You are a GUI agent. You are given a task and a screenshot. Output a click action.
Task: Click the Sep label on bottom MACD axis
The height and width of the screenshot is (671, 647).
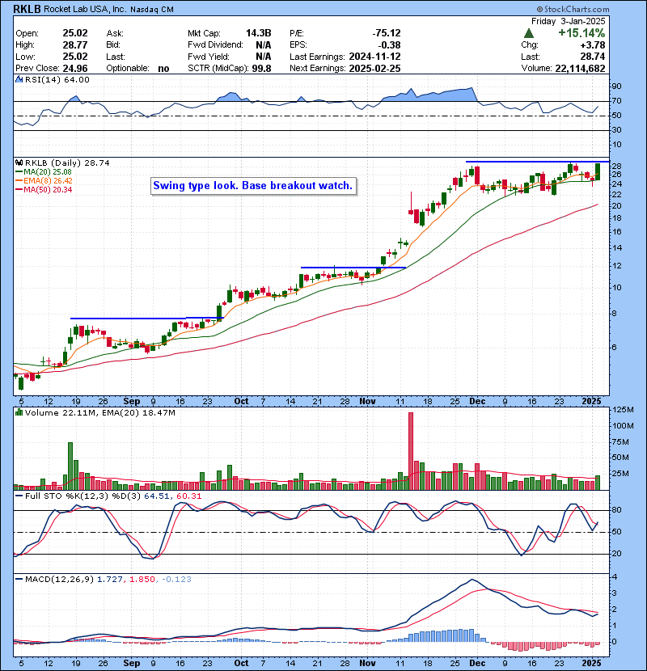click(132, 663)
